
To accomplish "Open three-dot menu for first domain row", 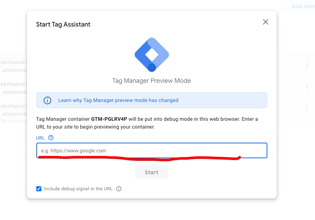I will (307, 65).
